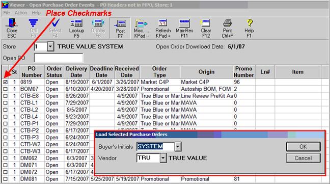
Task: Click PO number cell BOM07
Action: pos(32,89)
